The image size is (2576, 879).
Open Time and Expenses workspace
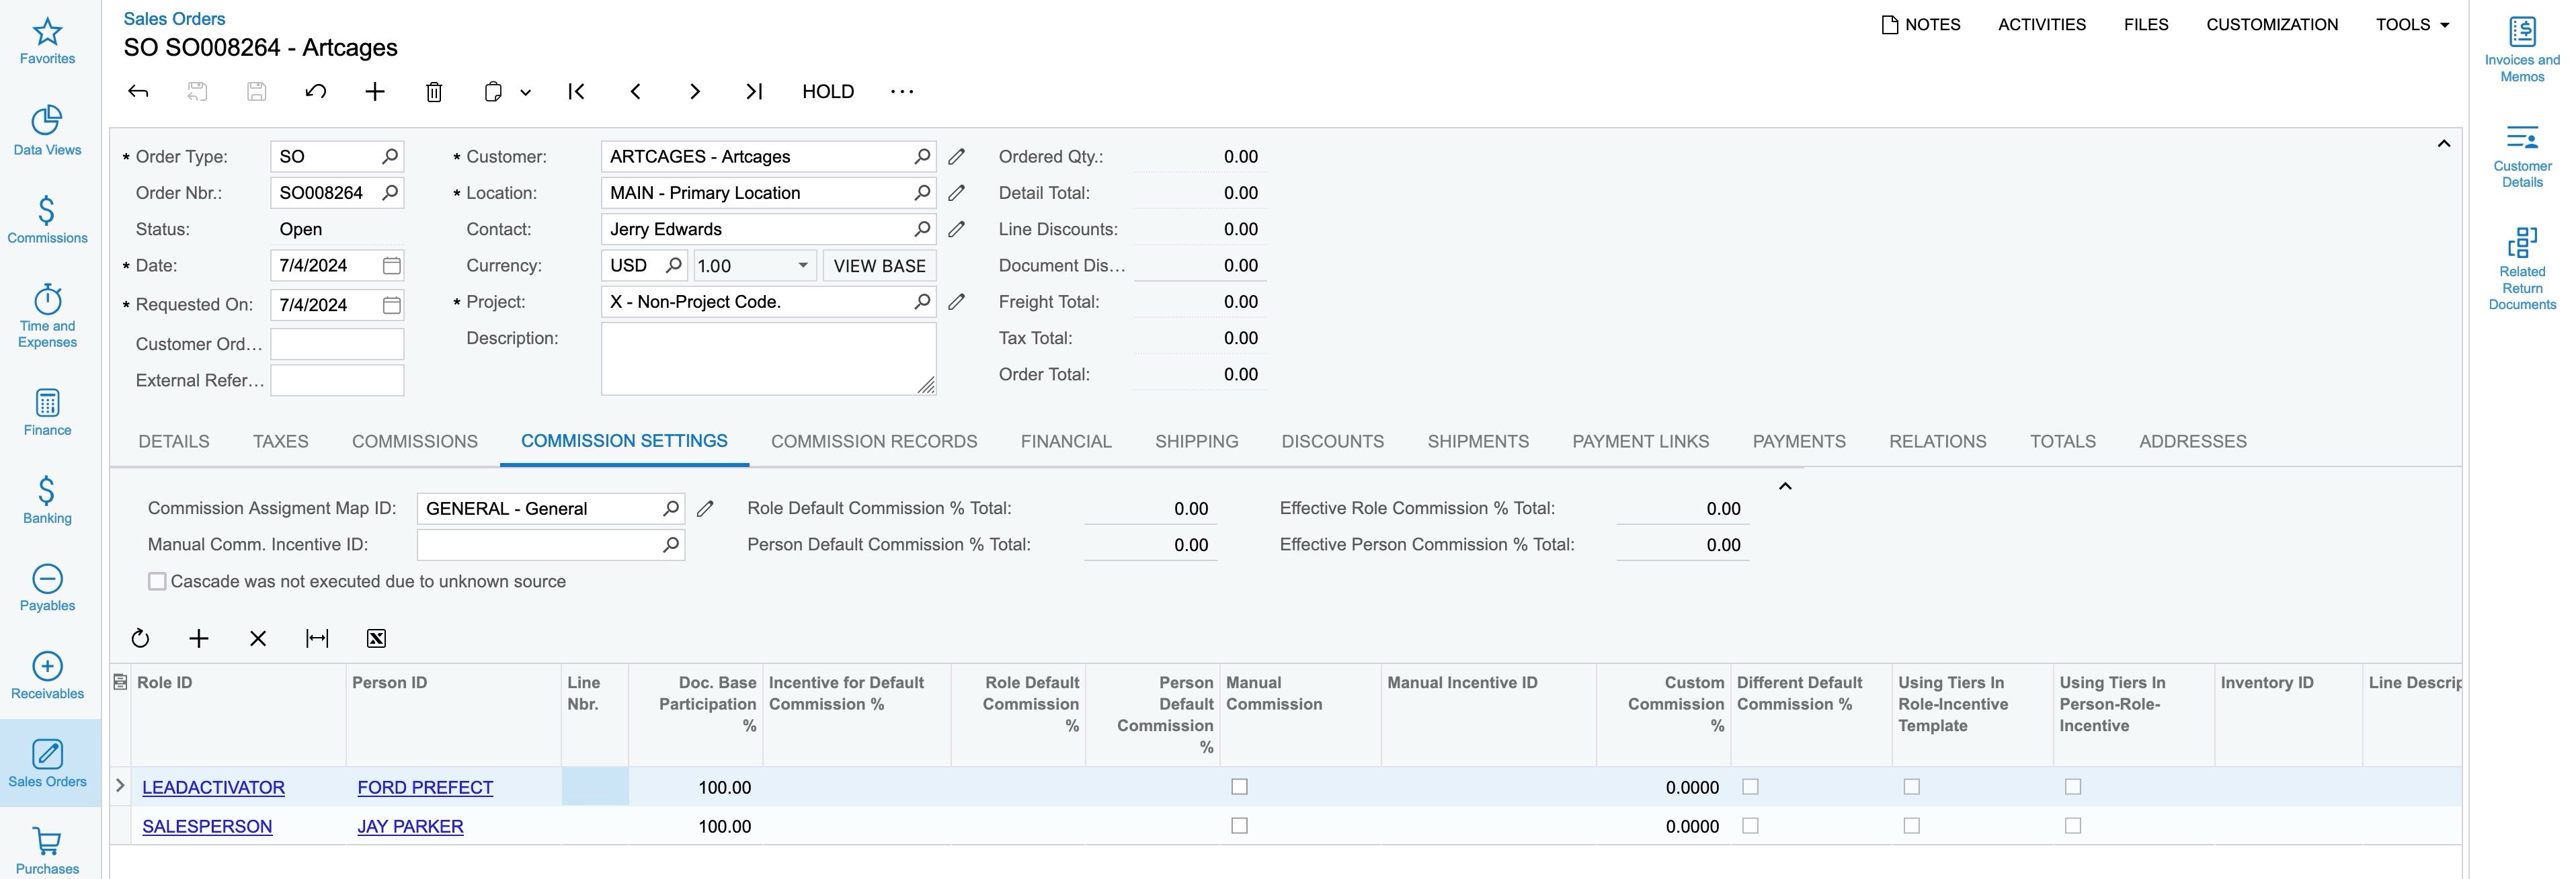(x=47, y=316)
